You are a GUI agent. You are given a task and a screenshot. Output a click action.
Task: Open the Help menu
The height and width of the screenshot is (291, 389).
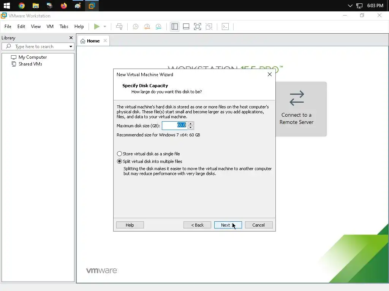79,27
